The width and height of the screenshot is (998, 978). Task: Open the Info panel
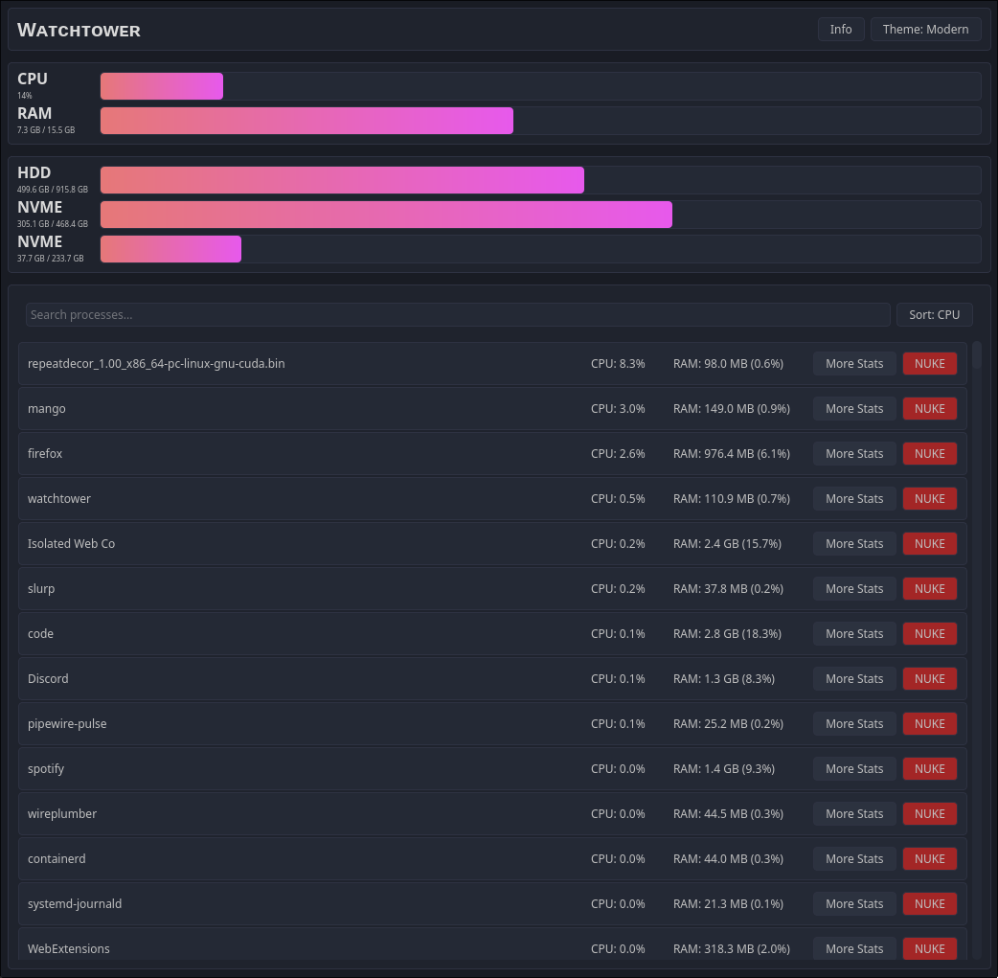coord(841,30)
